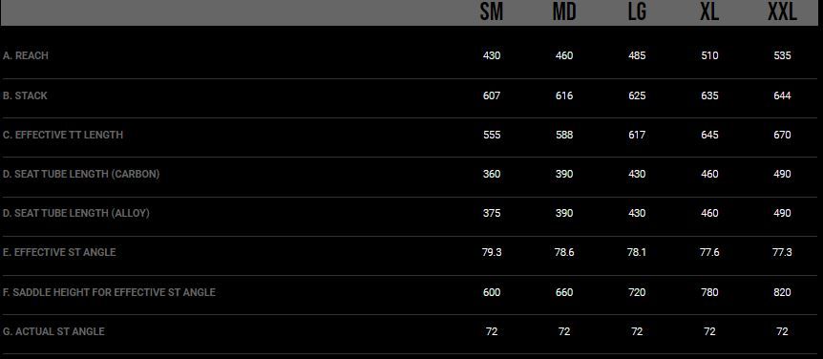Image resolution: width=823 pixels, height=359 pixels.
Task: Click the saddle height value 780 for XL
Action: coord(709,292)
